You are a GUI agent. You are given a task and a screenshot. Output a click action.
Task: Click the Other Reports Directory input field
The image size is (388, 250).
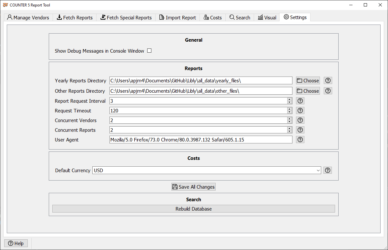pyautogui.click(x=200, y=91)
